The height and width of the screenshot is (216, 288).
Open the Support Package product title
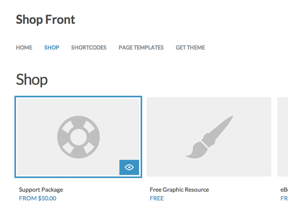(41, 190)
